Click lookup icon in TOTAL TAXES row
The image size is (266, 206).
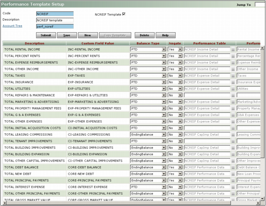[233, 76]
